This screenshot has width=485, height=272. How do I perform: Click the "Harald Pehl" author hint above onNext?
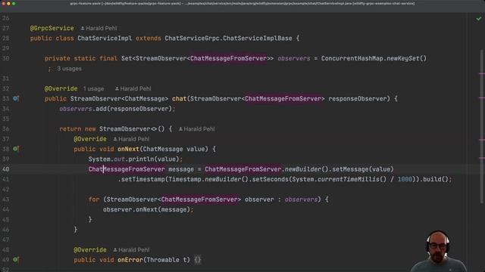(x=133, y=139)
